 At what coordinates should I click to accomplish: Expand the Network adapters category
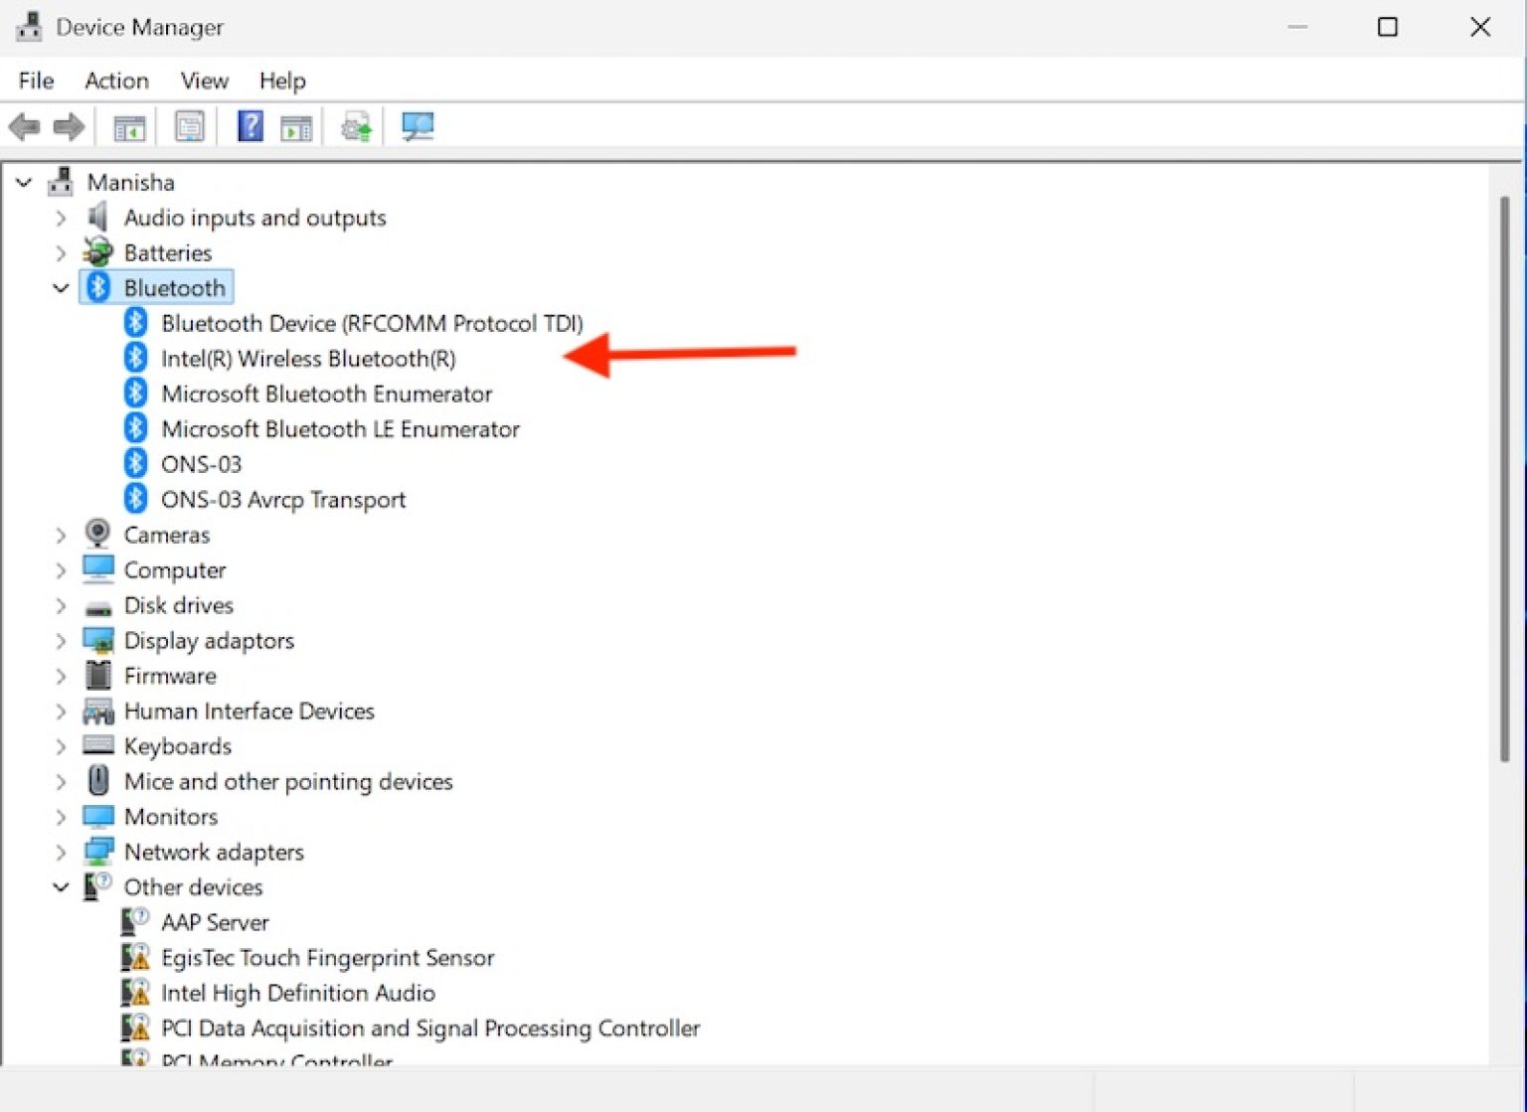[61, 852]
